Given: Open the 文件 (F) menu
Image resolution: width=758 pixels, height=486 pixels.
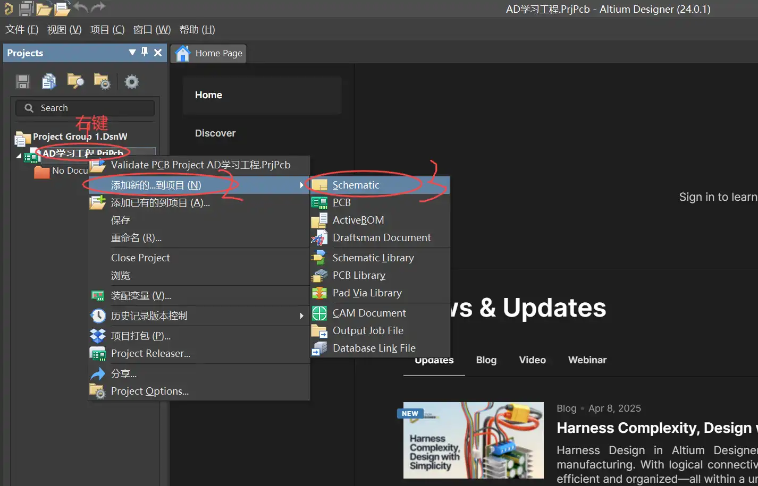Looking at the screenshot, I should [x=22, y=30].
